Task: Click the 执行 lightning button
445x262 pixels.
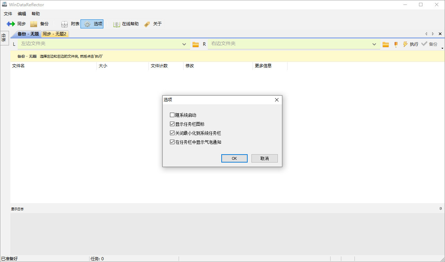Action: coord(410,44)
